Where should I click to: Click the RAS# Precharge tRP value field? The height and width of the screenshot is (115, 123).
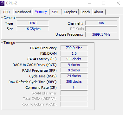74,70
